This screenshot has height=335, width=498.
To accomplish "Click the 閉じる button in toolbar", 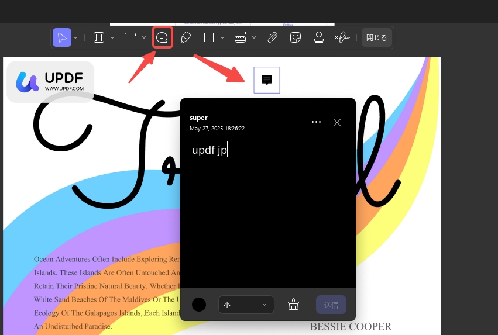I will [377, 37].
